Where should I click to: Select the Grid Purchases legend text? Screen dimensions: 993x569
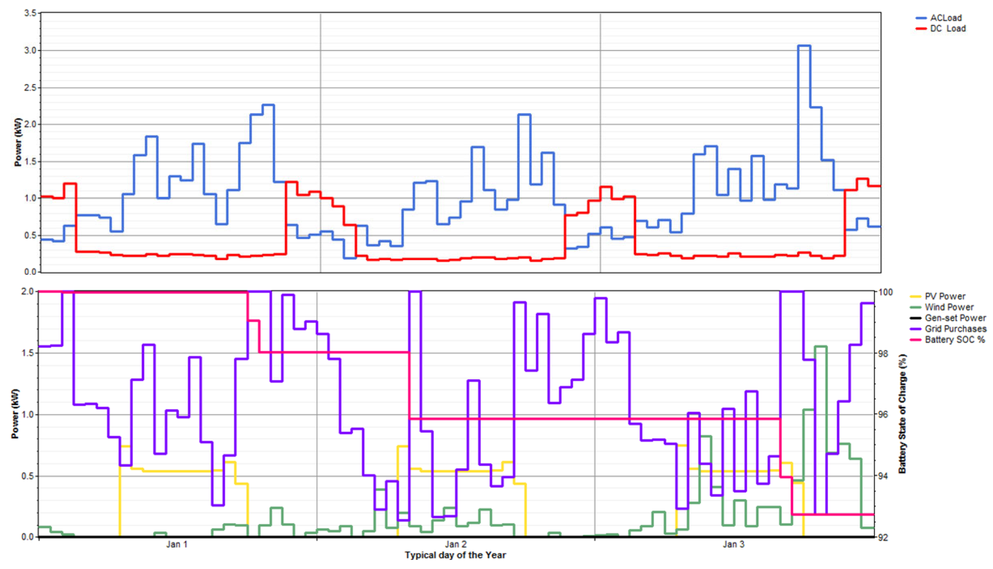pos(955,329)
